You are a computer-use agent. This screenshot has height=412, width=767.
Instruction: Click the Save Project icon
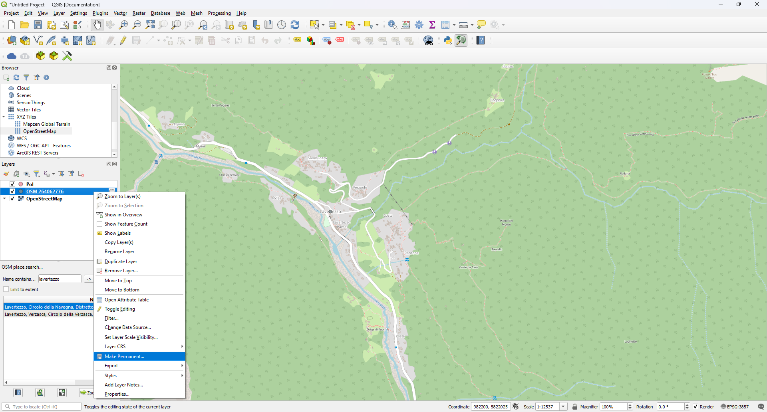click(38, 25)
